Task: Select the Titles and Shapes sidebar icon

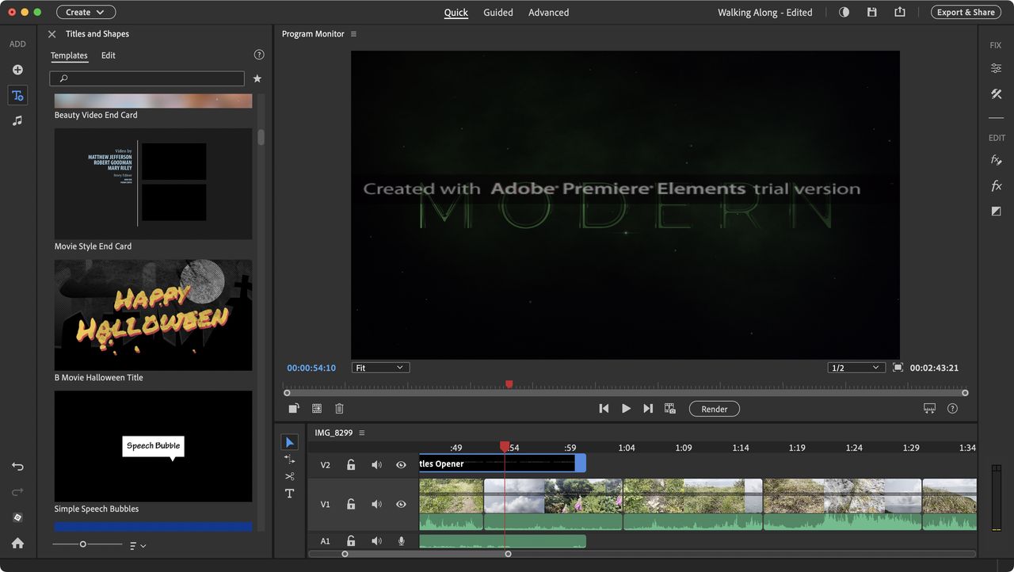Action: [x=17, y=96]
